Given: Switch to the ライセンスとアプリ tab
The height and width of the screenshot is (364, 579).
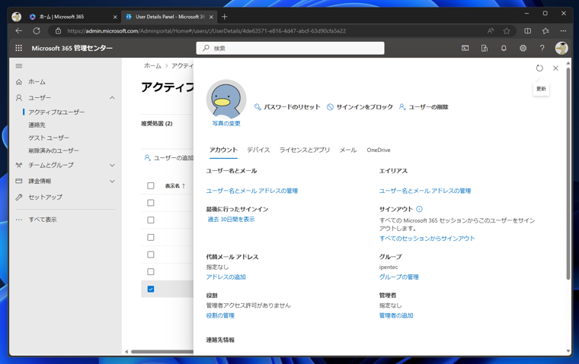Looking at the screenshot, I should point(305,150).
